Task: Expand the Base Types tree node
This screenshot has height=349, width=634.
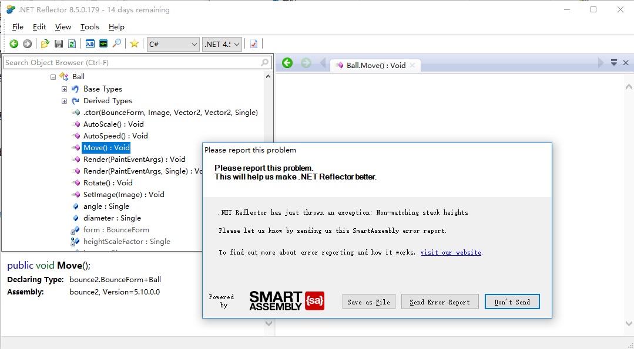Action: click(x=65, y=89)
